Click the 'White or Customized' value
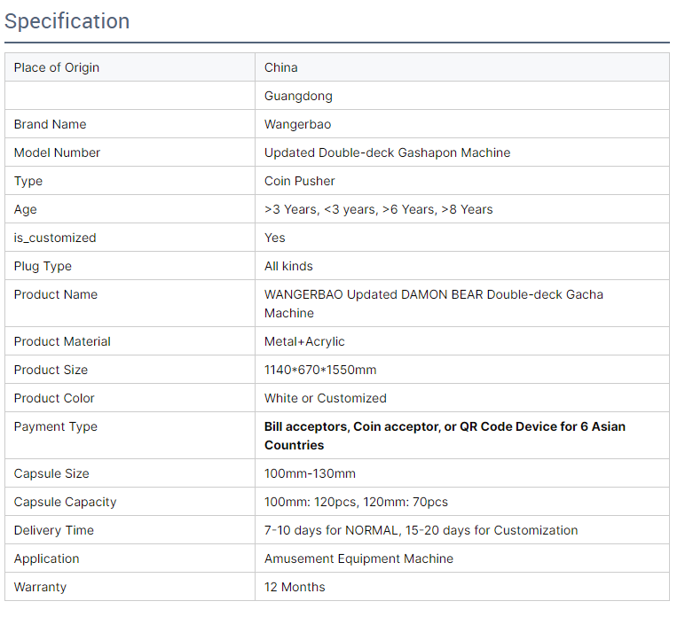The height and width of the screenshot is (617, 677). click(325, 398)
